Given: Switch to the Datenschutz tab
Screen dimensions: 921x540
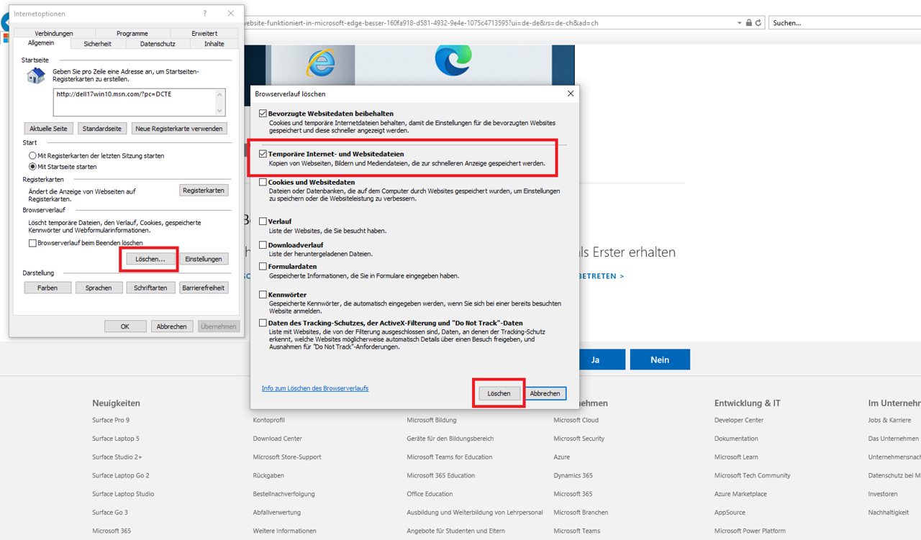Looking at the screenshot, I should (x=158, y=44).
